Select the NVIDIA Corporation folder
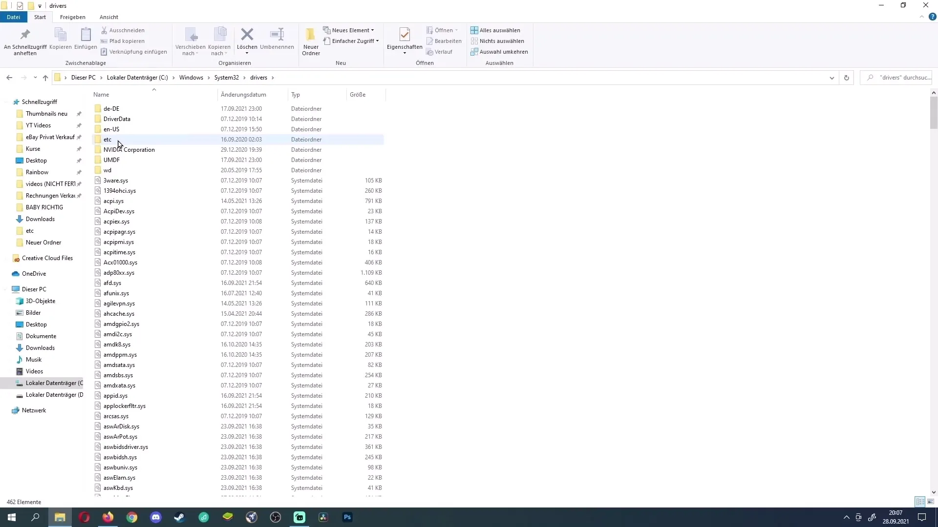 [129, 149]
